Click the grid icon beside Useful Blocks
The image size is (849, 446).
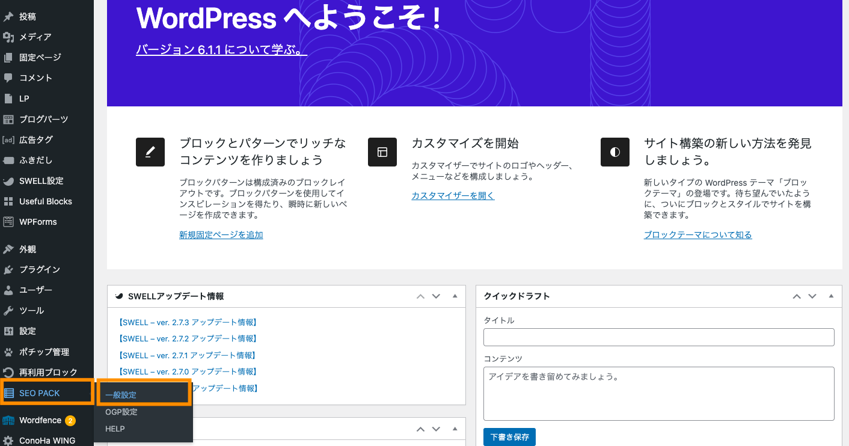pyautogui.click(x=8, y=201)
